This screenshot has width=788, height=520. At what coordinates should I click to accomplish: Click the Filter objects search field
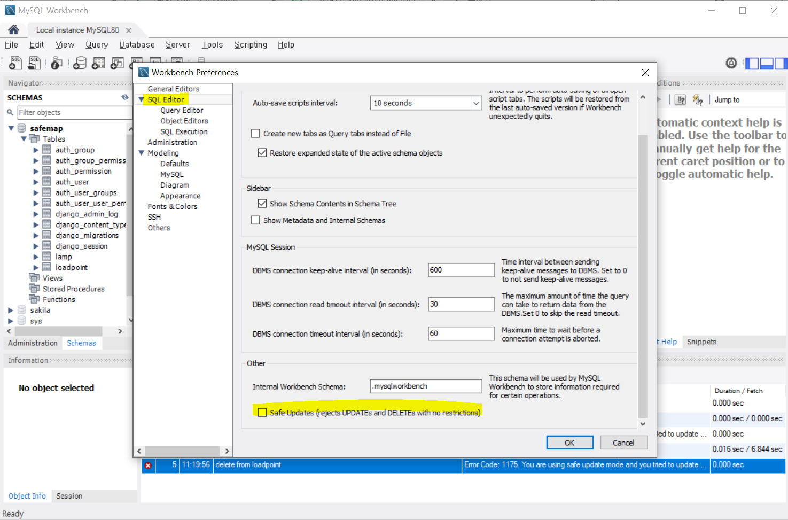(75, 112)
